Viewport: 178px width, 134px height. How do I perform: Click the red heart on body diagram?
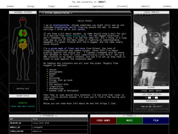(x=24, y=33)
